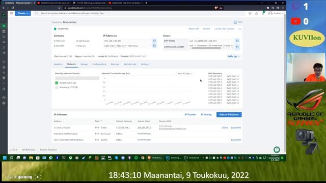The width and height of the screenshot is (326, 183).
Task: Open the Create dropdown button
Action: (x=22, y=13)
